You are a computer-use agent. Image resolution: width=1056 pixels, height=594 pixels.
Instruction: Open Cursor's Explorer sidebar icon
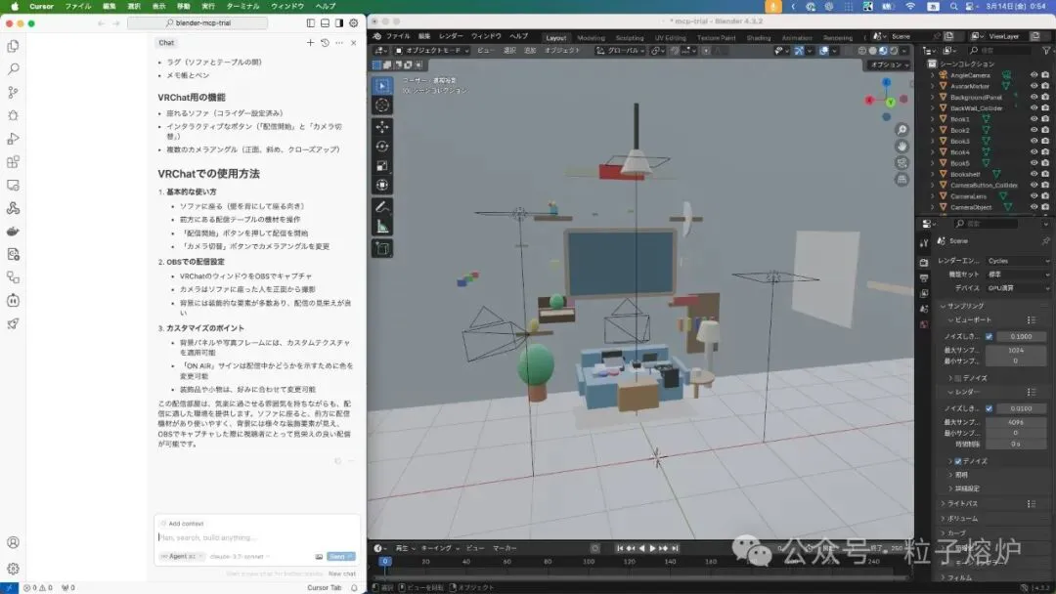13,47
